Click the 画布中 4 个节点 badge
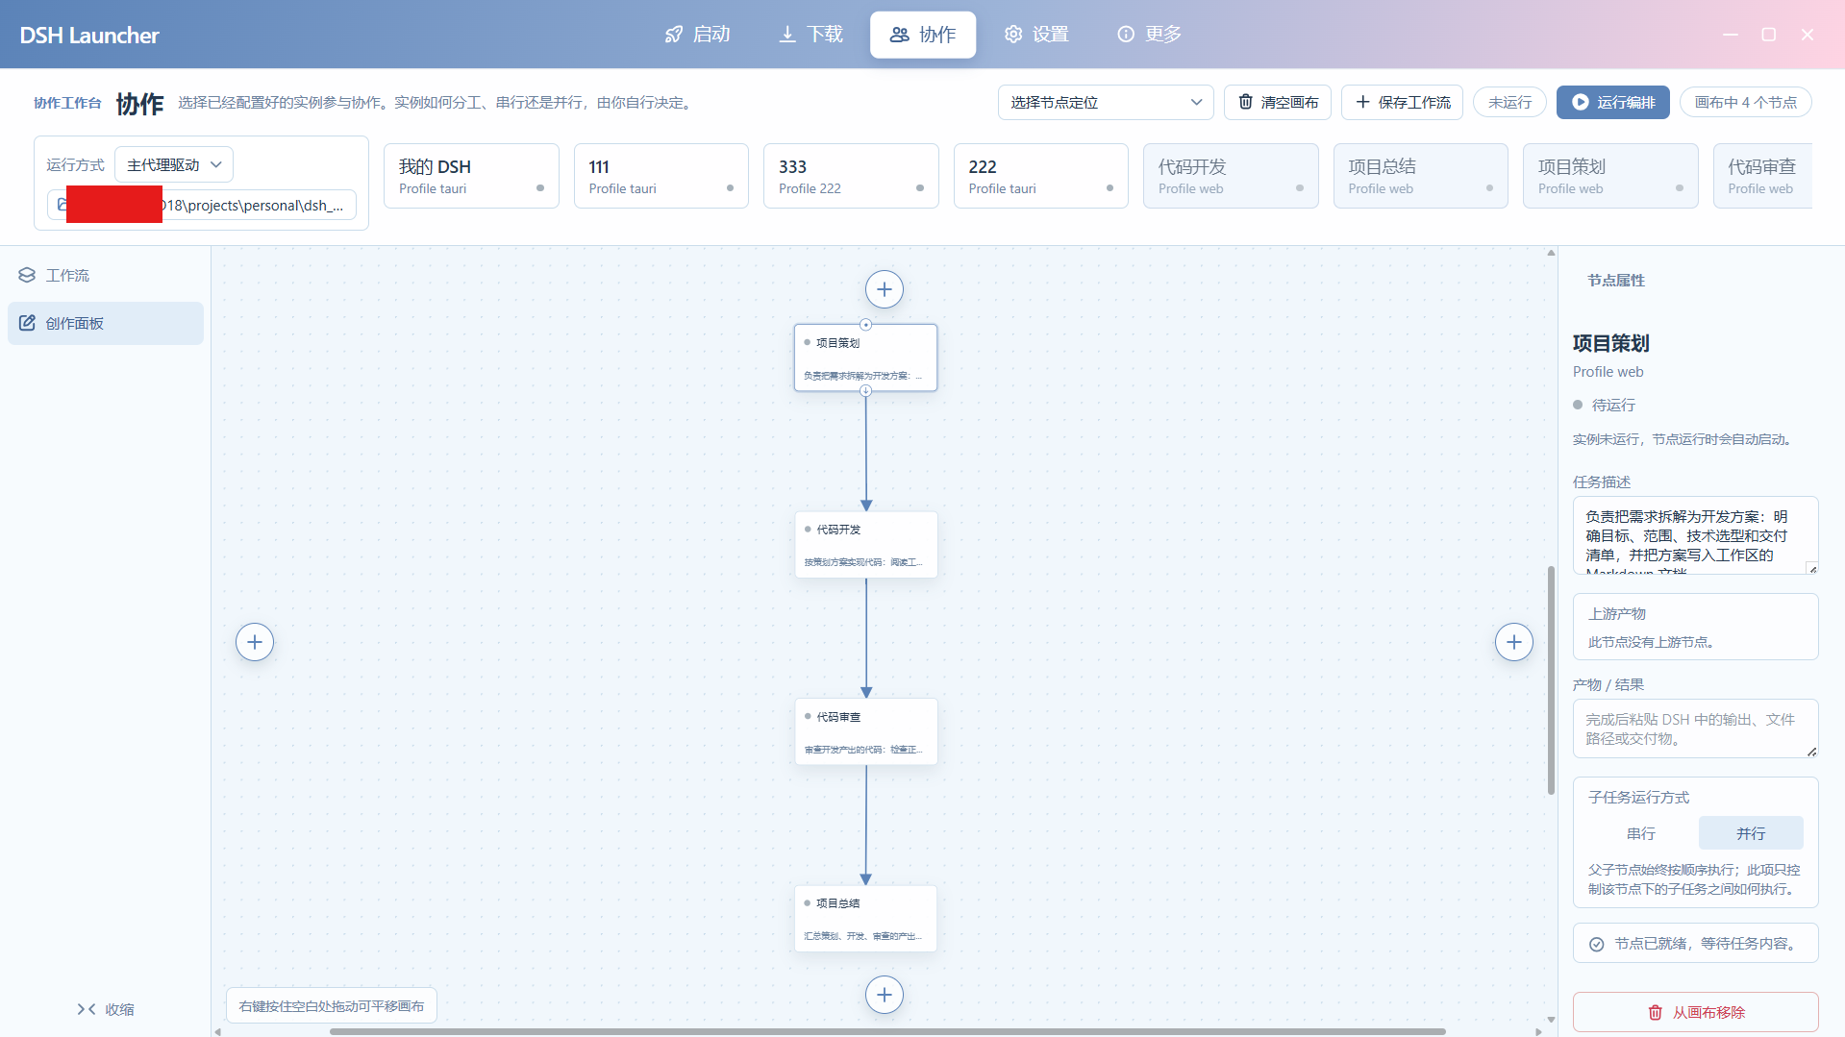Image resolution: width=1845 pixels, height=1037 pixels. pyautogui.click(x=1746, y=102)
